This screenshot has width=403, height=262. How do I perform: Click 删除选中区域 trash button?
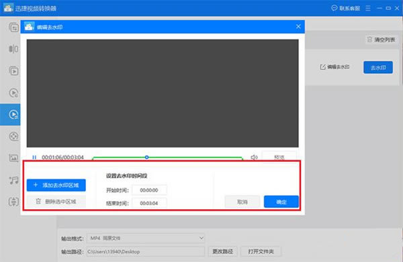pos(56,202)
